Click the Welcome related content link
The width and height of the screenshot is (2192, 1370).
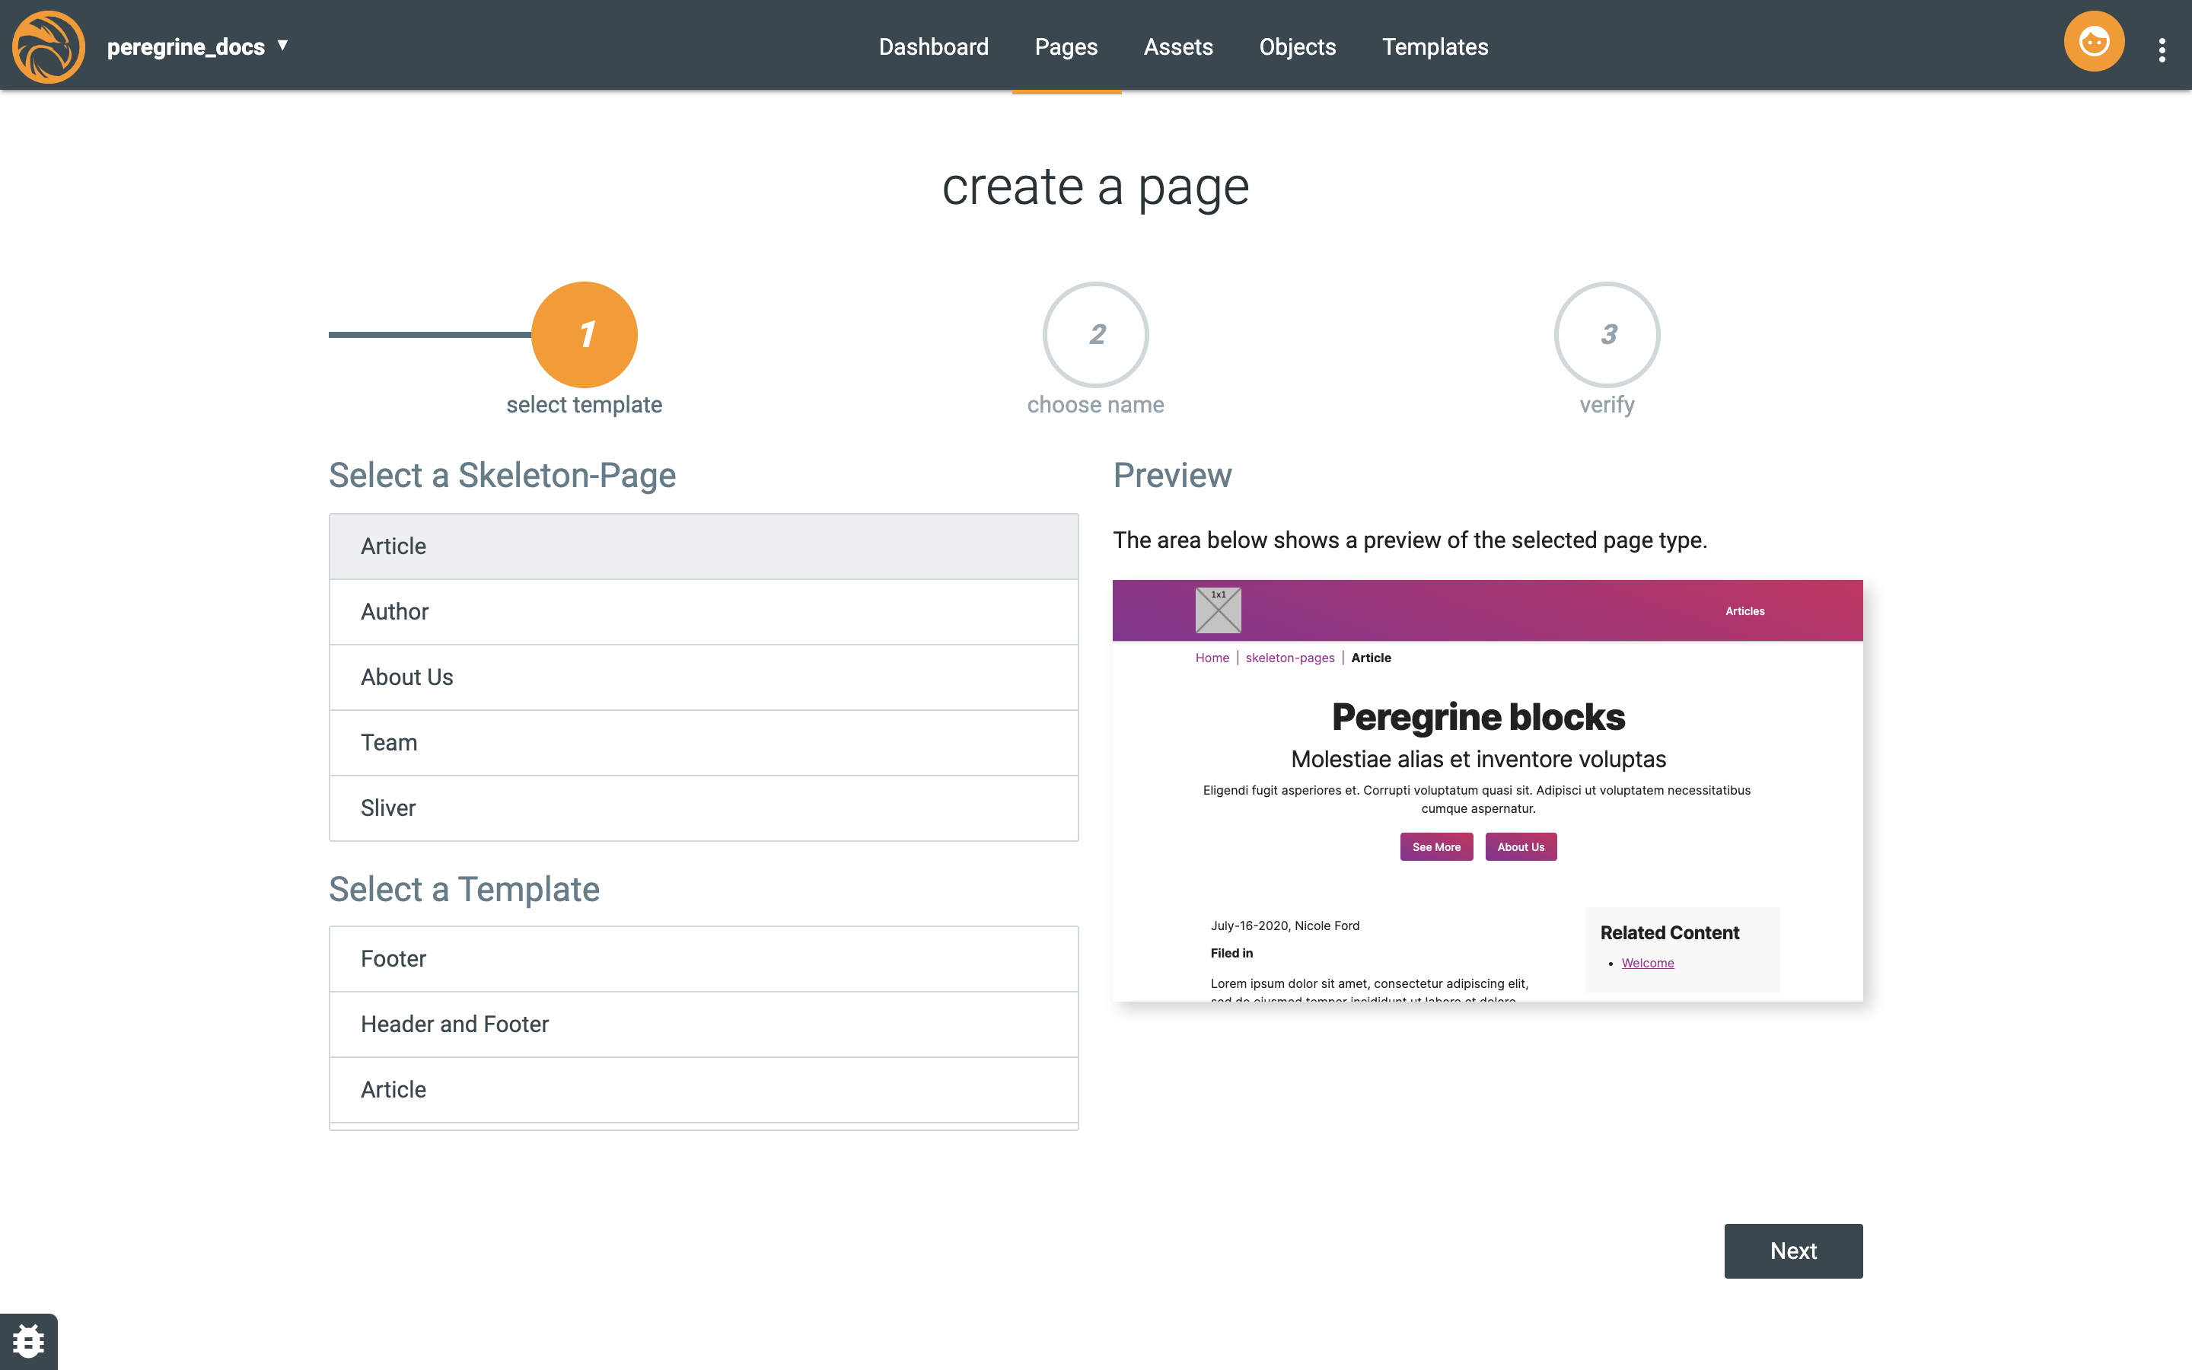tap(1647, 963)
